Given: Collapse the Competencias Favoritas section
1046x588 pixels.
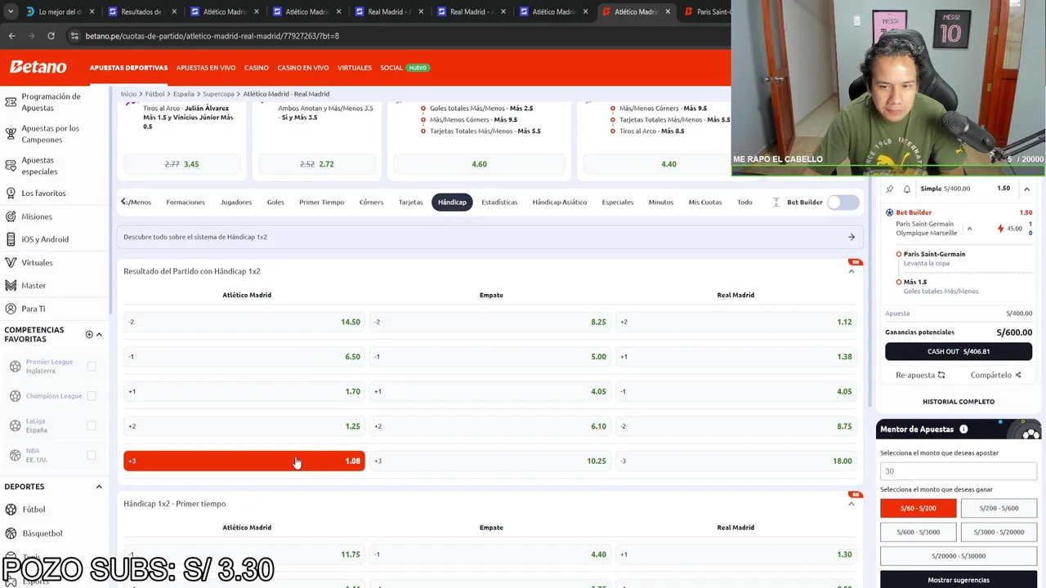Looking at the screenshot, I should click(99, 334).
